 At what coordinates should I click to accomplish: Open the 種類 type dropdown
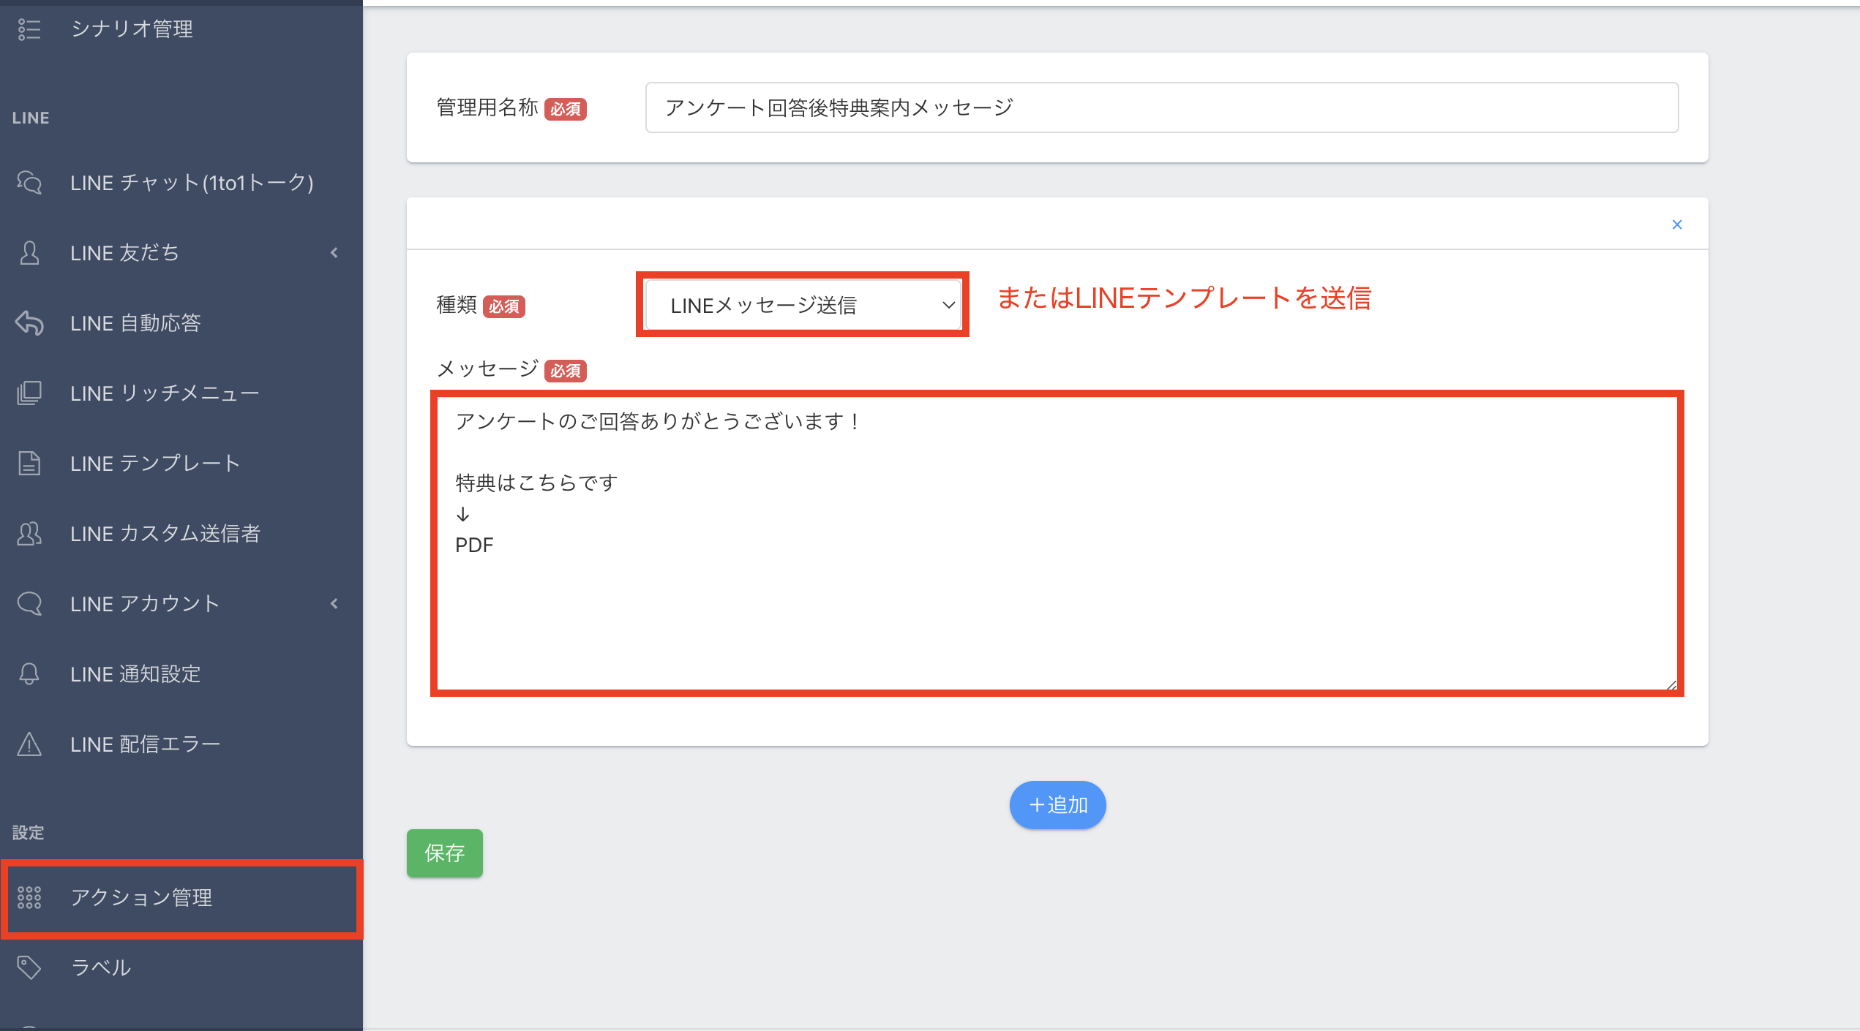point(803,305)
